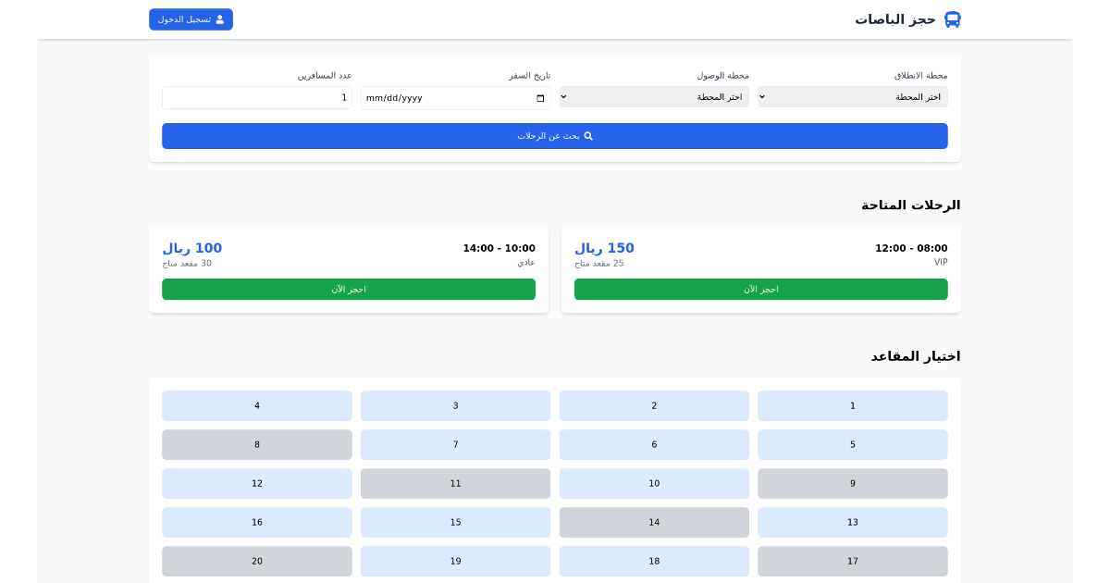
Task: Select seat 13 in the seat map
Action: 852,522
